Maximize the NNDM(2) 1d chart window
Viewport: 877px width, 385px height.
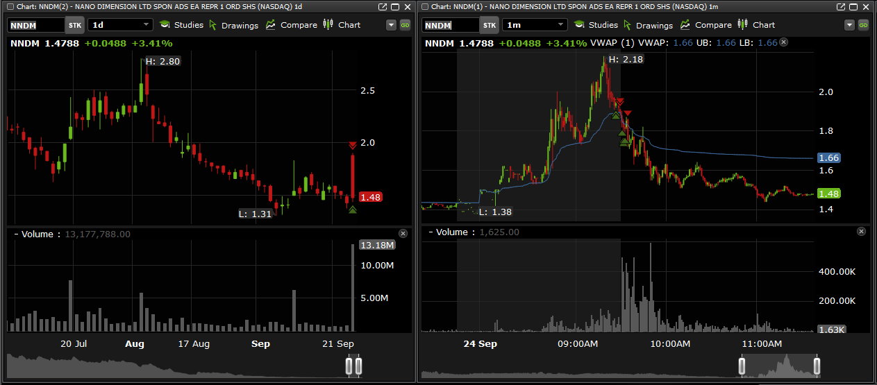point(395,6)
